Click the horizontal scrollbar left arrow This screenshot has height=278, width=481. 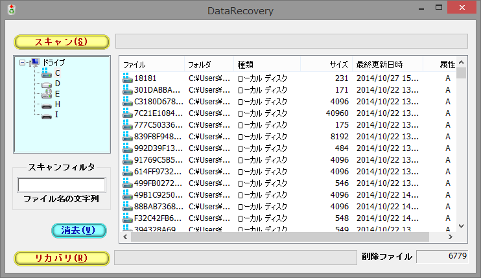(125, 237)
